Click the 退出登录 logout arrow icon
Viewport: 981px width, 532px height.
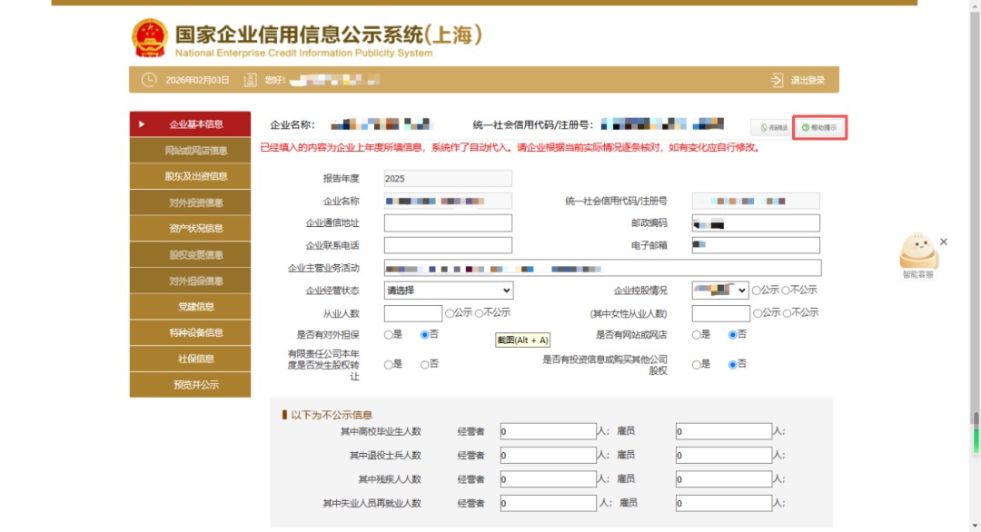point(777,80)
